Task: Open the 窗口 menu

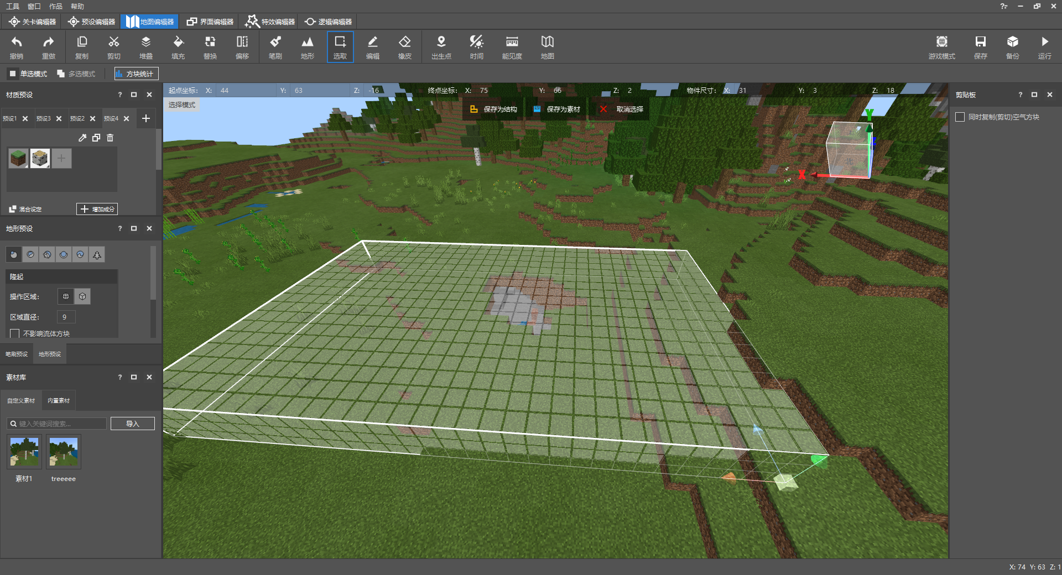Action: click(x=34, y=6)
